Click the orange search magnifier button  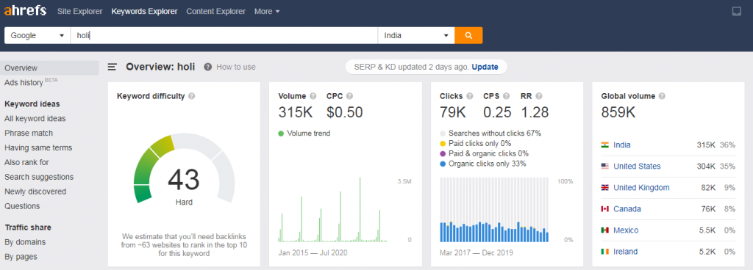click(x=468, y=35)
